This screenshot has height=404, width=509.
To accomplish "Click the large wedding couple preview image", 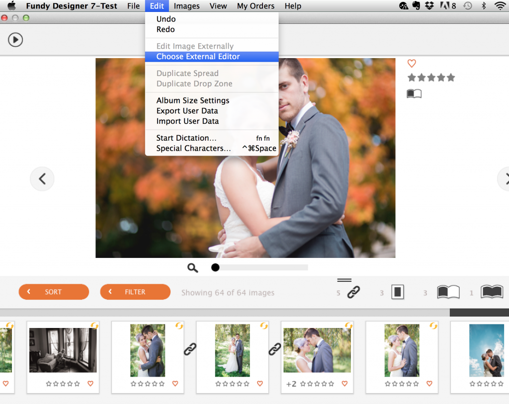I will [246, 158].
